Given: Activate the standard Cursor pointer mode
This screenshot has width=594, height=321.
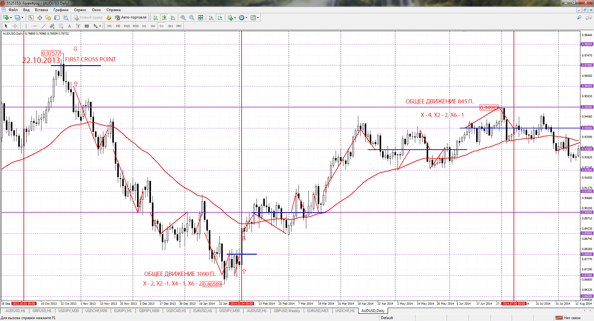Looking at the screenshot, I should (6, 26).
